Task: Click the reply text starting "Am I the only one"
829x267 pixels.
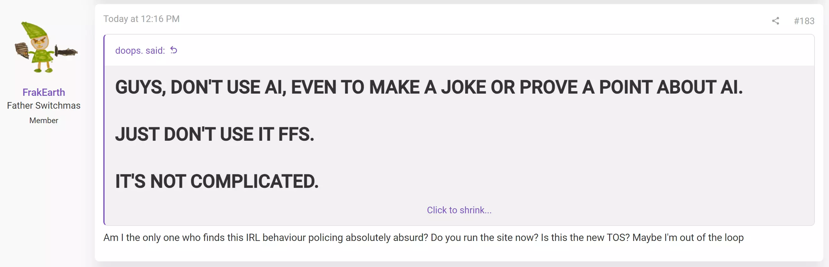Action: pos(423,237)
